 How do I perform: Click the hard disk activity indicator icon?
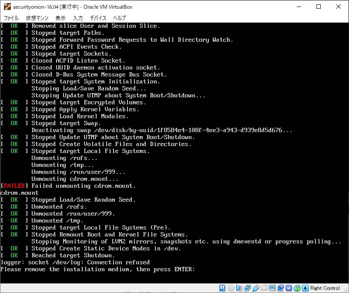coord(222,288)
